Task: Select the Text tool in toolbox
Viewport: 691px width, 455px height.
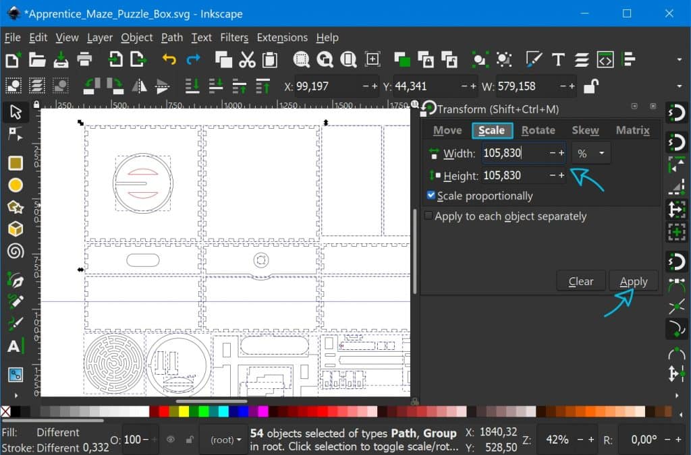Action: pos(14,347)
